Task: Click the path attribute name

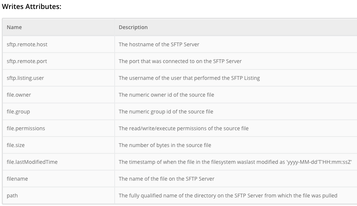Action: [x=12, y=196]
